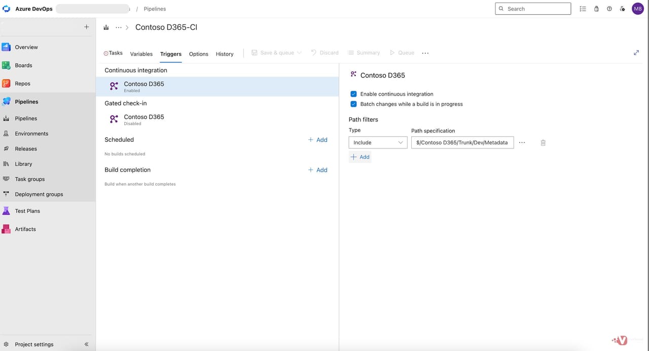Open the Deployment groups icon

coord(6,194)
